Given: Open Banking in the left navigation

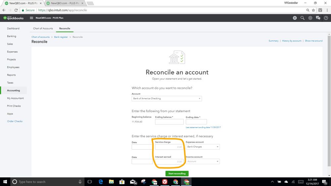Looking at the screenshot, I should point(11,36).
